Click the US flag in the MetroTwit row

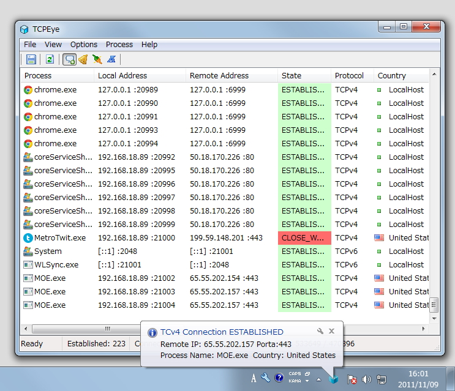point(379,238)
